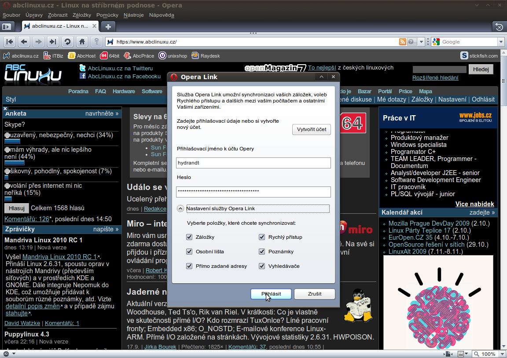Open the Rozšířené hledání link
Image resolution: width=507 pixels, height=358 pixels.
435,77
